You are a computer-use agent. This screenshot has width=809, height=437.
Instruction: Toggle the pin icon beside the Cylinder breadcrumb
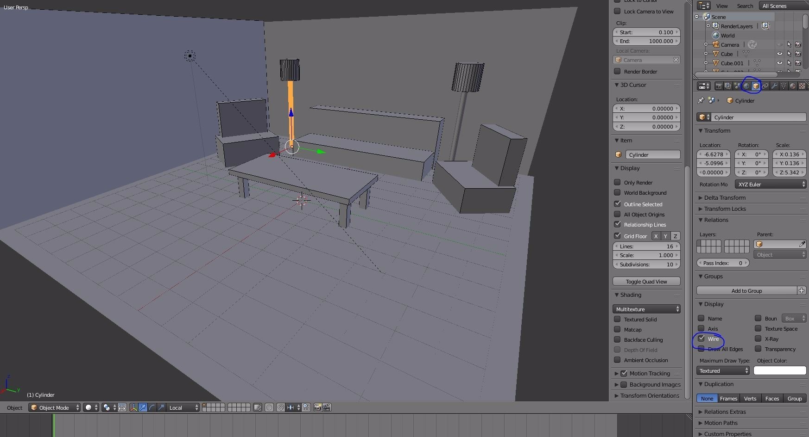click(x=701, y=100)
